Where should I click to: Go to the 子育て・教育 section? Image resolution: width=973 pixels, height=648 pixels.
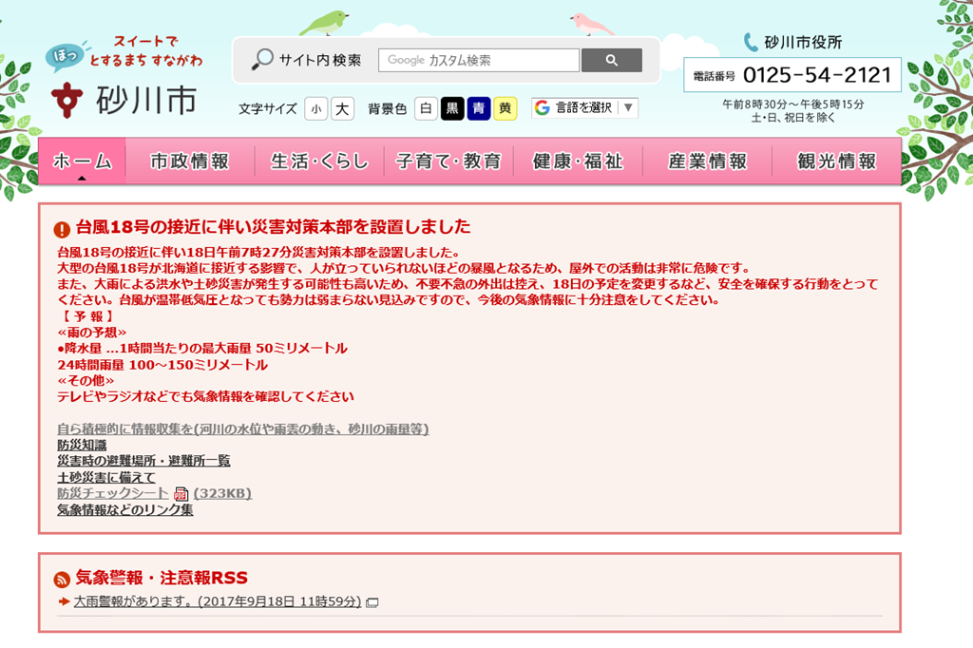[448, 162]
